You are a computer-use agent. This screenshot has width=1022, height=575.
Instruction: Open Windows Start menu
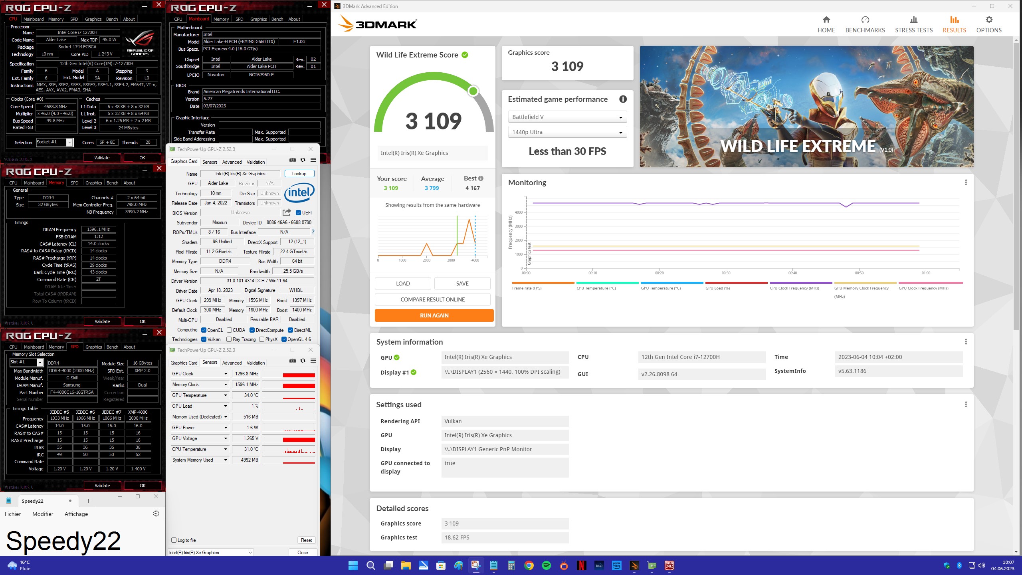pos(353,565)
